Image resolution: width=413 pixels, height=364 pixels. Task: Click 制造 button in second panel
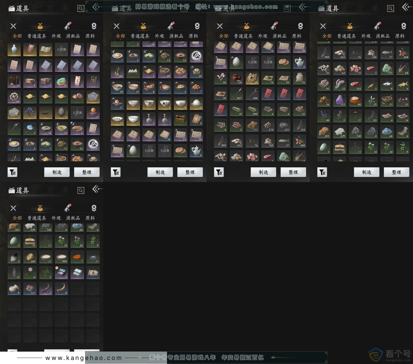(x=160, y=172)
